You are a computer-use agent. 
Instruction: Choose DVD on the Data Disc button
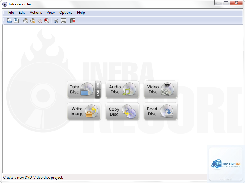[98, 94]
